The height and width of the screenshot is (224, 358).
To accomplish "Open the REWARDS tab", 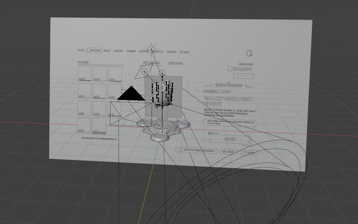I will pyautogui.click(x=175, y=63).
